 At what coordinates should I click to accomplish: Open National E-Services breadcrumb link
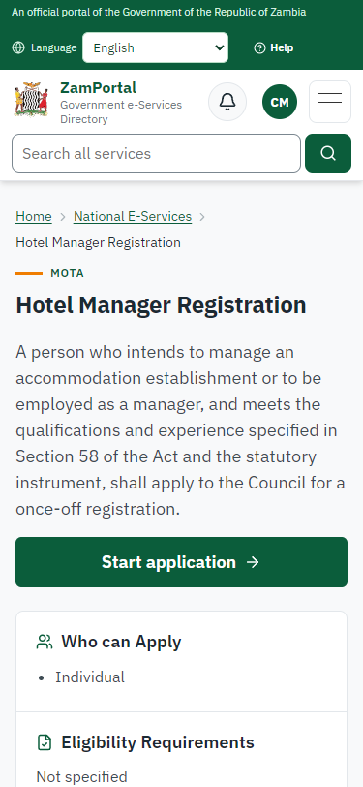133,216
